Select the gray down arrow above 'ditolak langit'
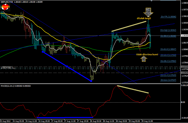Screen dimensions: 188x123 pos(148,12)
